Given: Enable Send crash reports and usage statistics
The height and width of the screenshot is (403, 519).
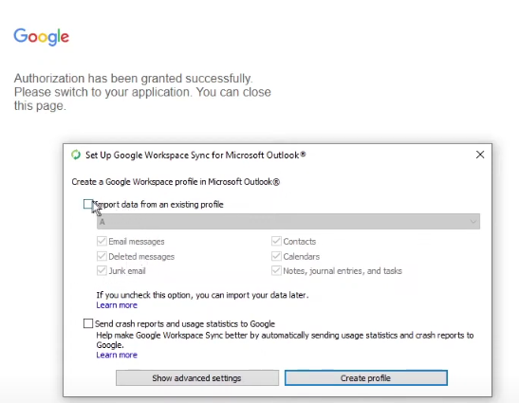Looking at the screenshot, I should [x=88, y=323].
